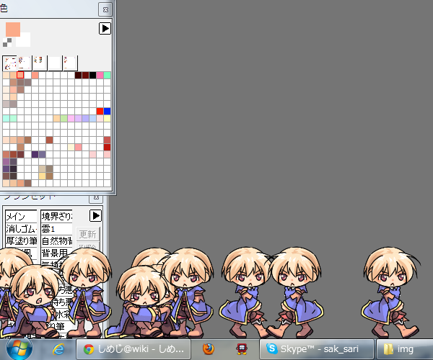Switch to the first palette thumbnail tab
Screen dimensions: 433x360
9,63
